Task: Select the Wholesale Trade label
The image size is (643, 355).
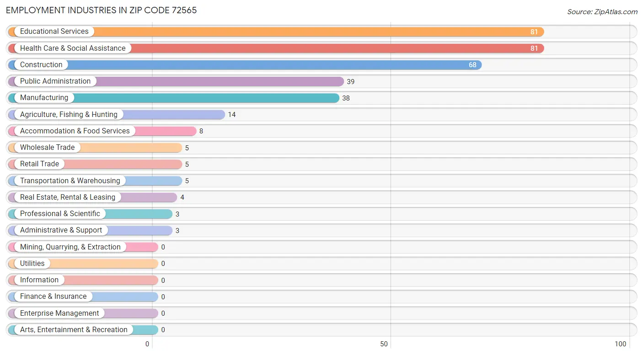Action: point(47,148)
